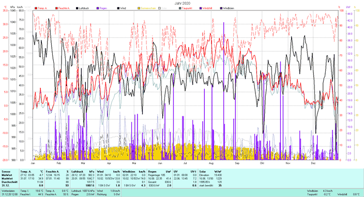This screenshot has width=364, height=197.
Task: Click the red Temp. A. legend swatch
Action: pyautogui.click(x=36, y=8)
